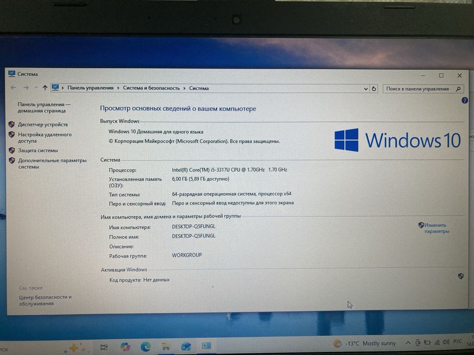Refresh the Система page
The image size is (474, 355).
[373, 89]
